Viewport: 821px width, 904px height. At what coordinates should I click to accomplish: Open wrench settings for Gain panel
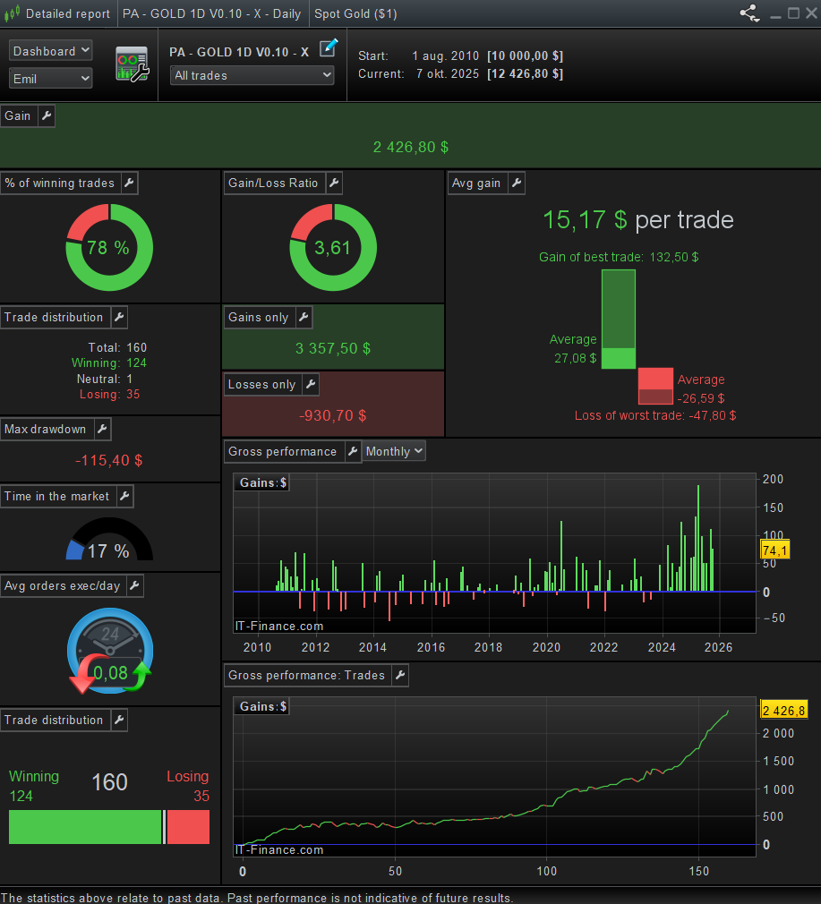[46, 116]
